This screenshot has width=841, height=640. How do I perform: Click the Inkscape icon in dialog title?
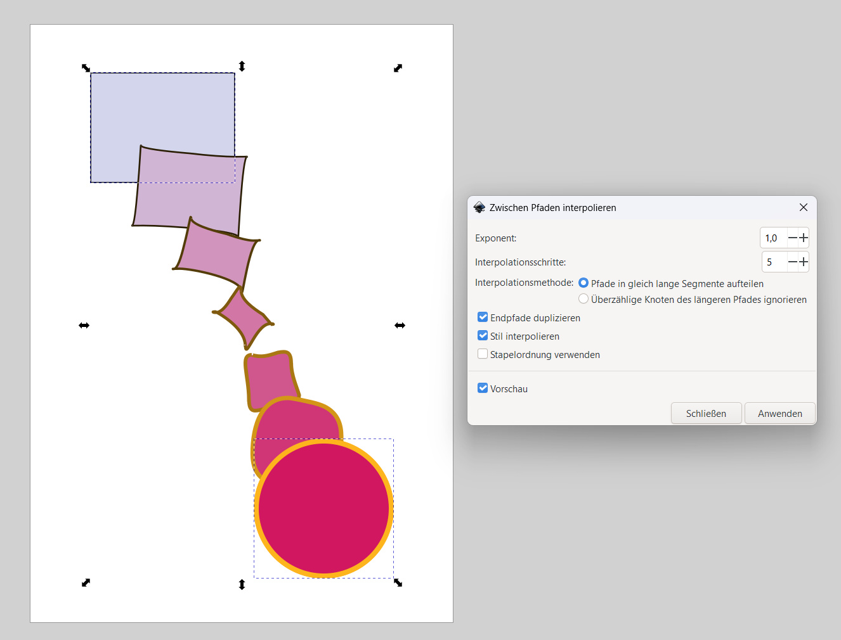(479, 208)
